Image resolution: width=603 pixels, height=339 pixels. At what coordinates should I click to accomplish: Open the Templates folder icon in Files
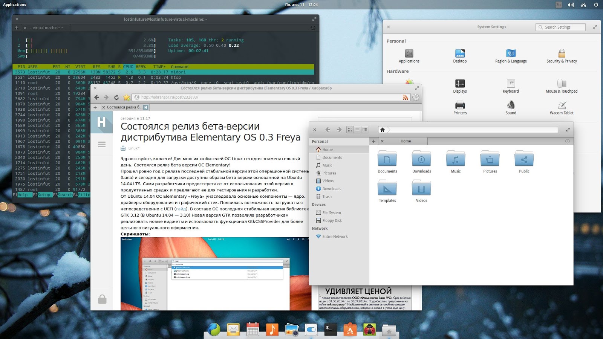point(387,191)
